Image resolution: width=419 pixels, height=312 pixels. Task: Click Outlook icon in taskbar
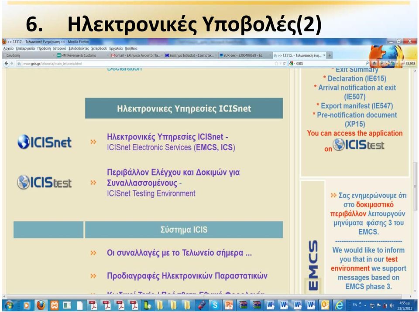(325, 305)
